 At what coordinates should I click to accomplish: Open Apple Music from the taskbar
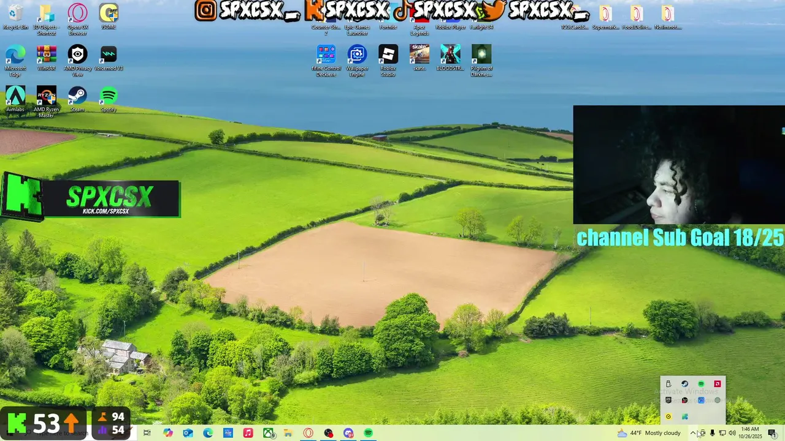[x=248, y=433]
